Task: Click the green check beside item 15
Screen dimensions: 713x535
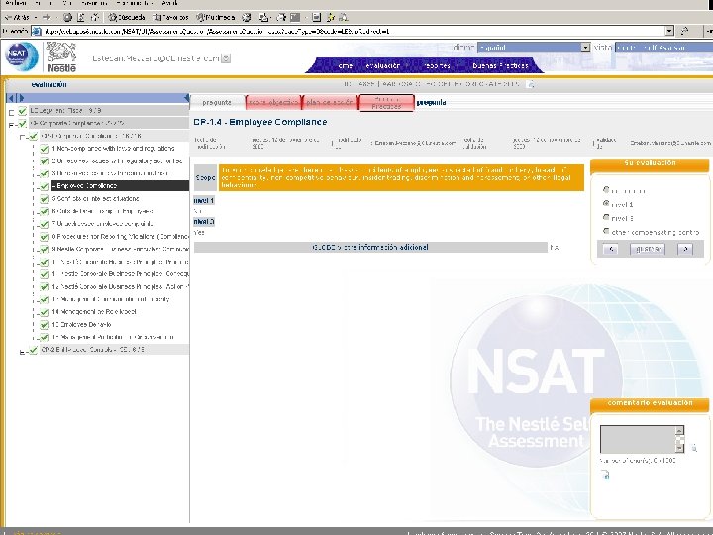Action: (45, 325)
